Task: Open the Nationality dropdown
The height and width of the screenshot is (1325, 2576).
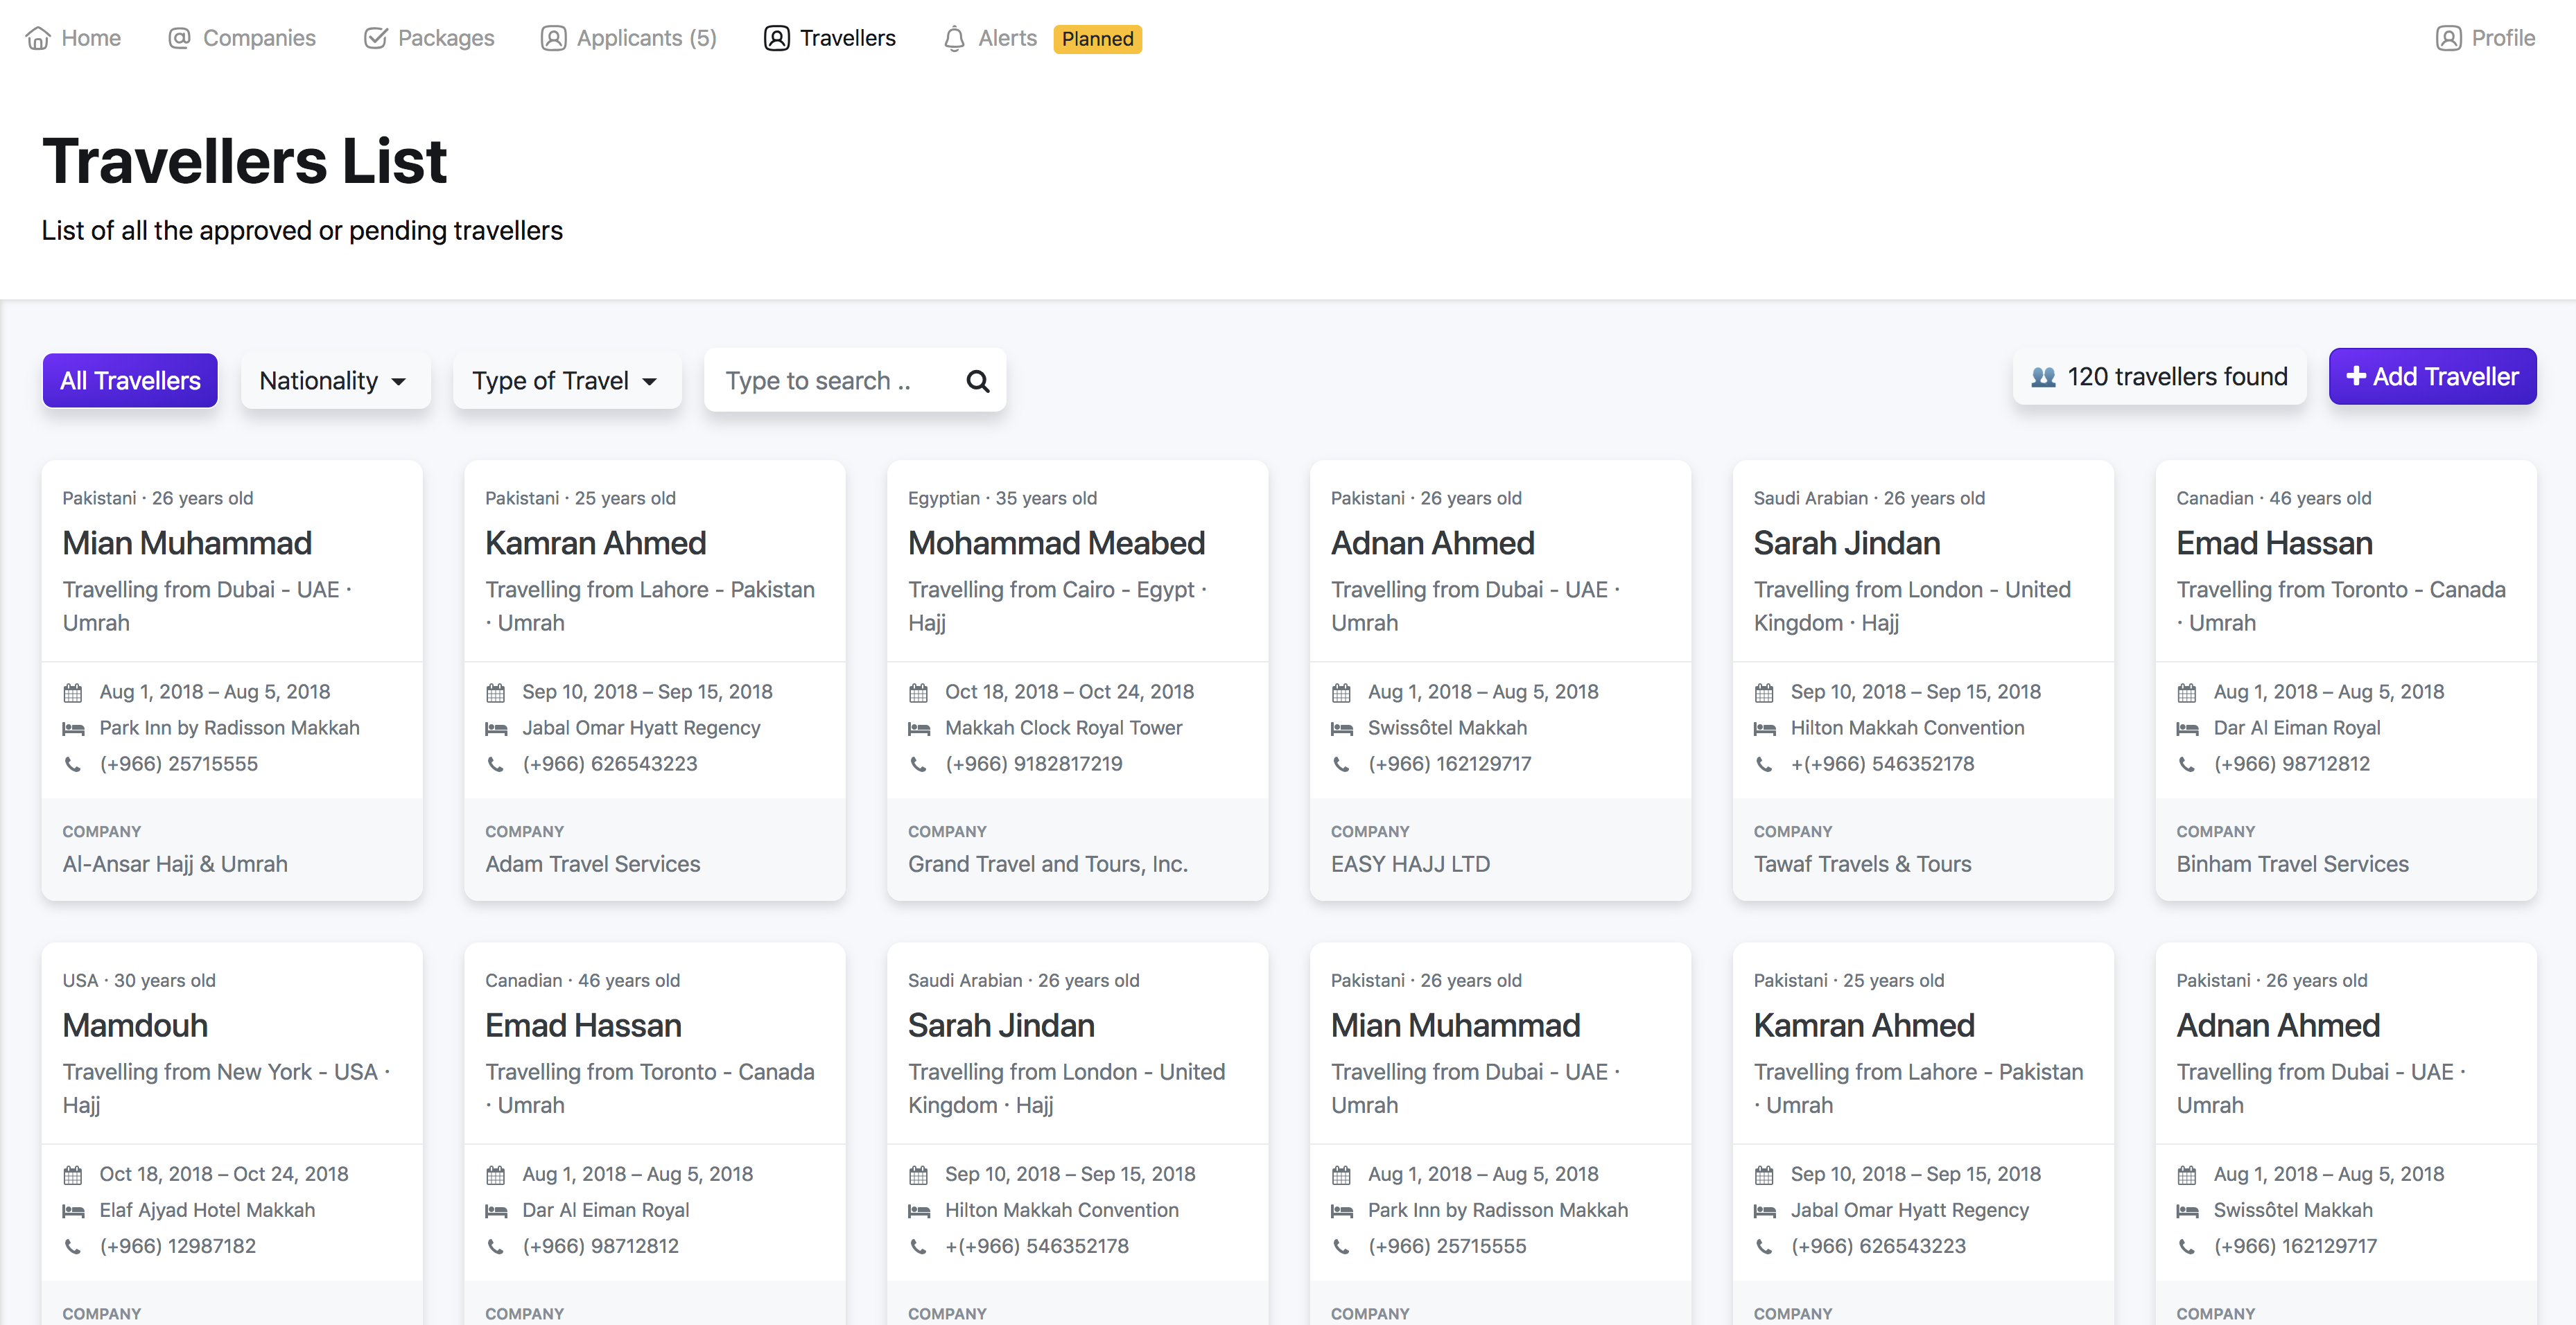Action: click(x=335, y=381)
